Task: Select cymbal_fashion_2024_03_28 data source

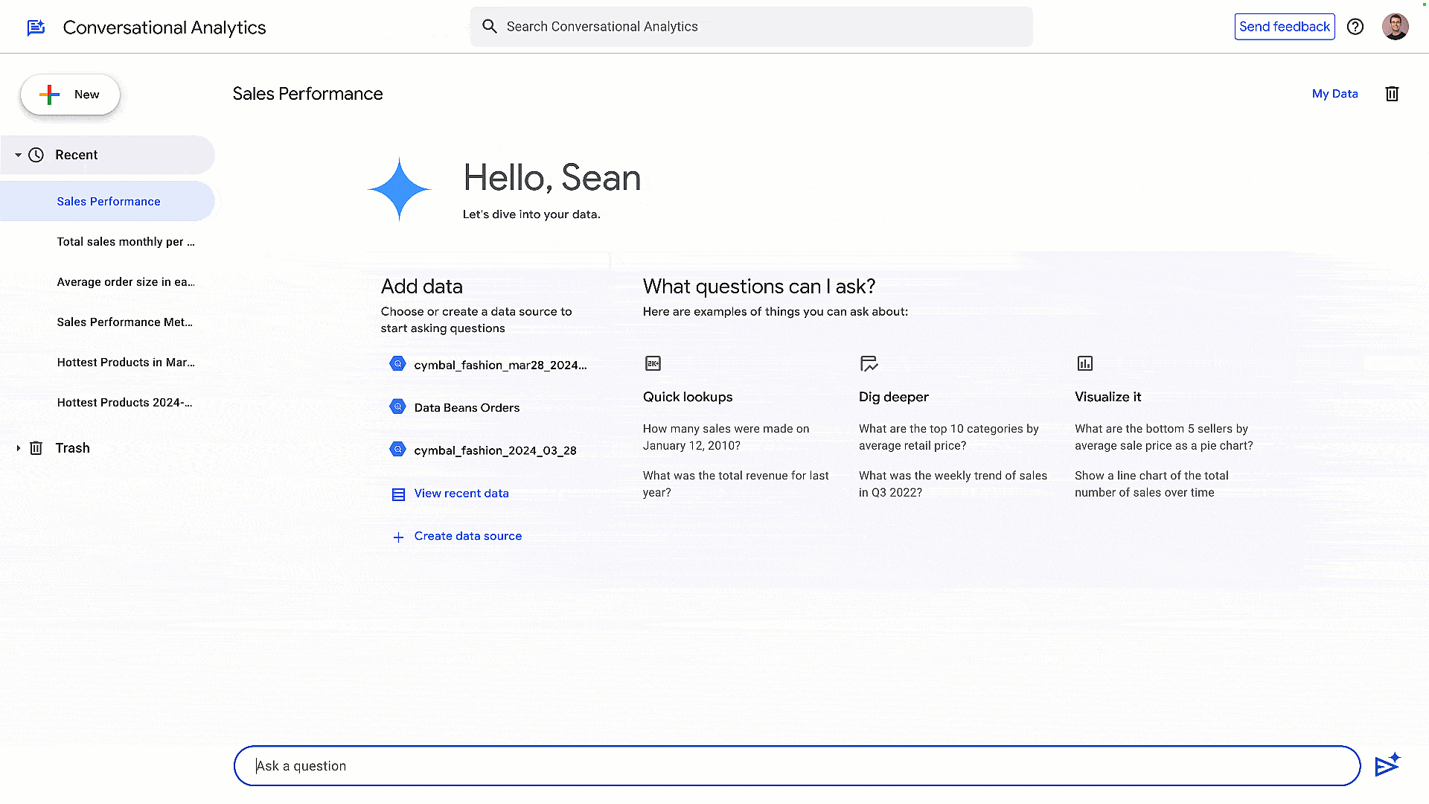Action: click(495, 450)
